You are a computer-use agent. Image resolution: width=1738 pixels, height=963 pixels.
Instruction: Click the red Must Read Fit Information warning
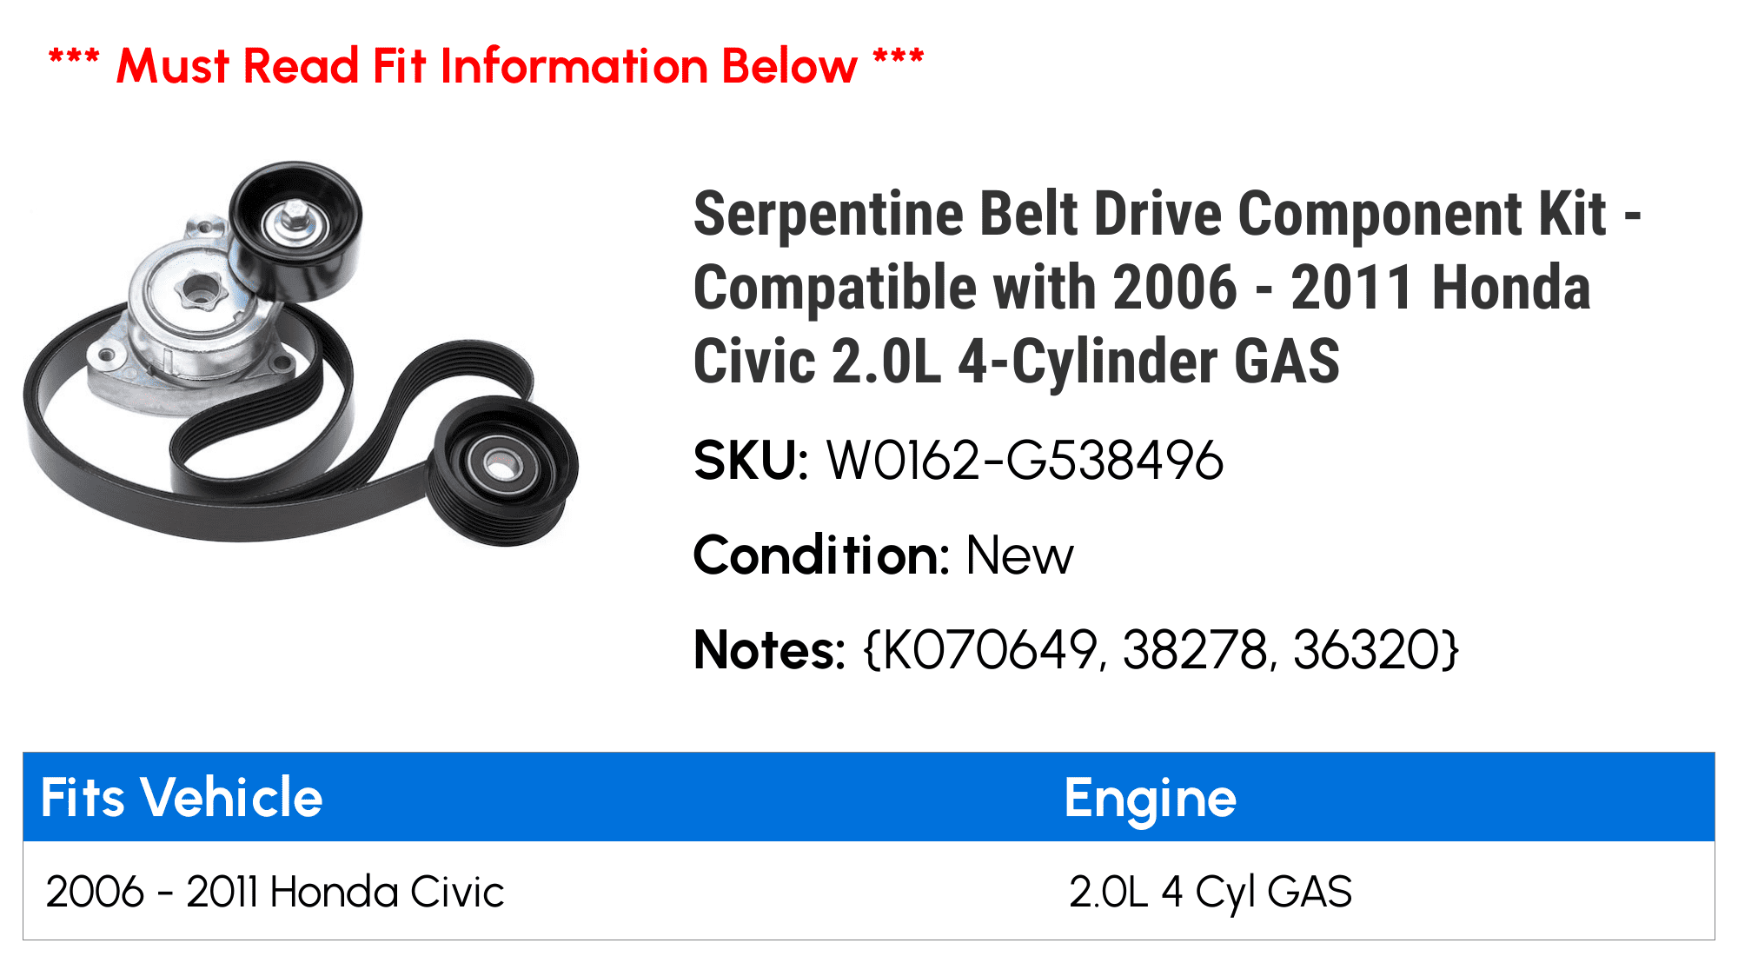487,65
